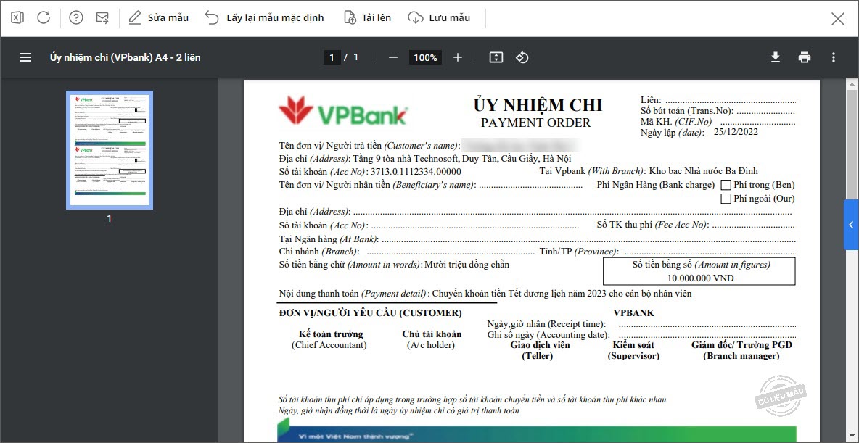Close the print preview window

pos(838,19)
